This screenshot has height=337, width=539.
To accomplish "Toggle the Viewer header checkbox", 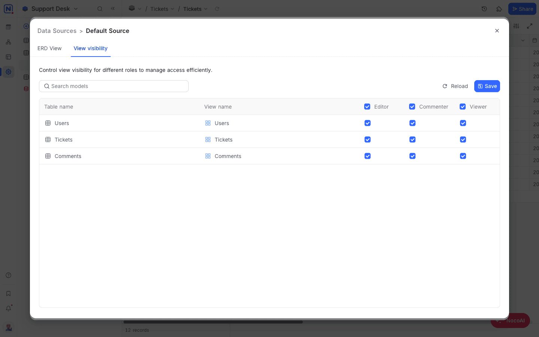I will coord(463,107).
